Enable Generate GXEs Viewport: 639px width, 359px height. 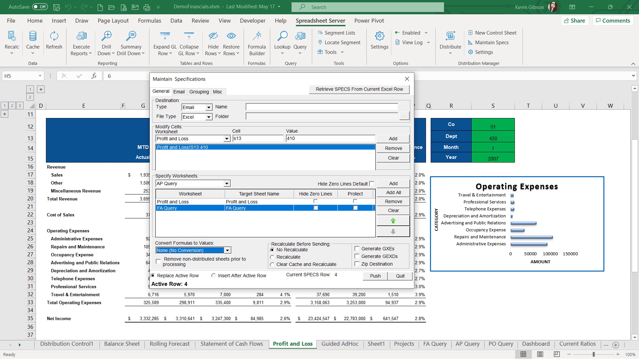(357, 249)
